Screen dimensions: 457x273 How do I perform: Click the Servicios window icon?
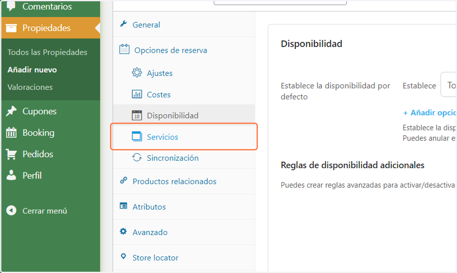click(x=137, y=136)
